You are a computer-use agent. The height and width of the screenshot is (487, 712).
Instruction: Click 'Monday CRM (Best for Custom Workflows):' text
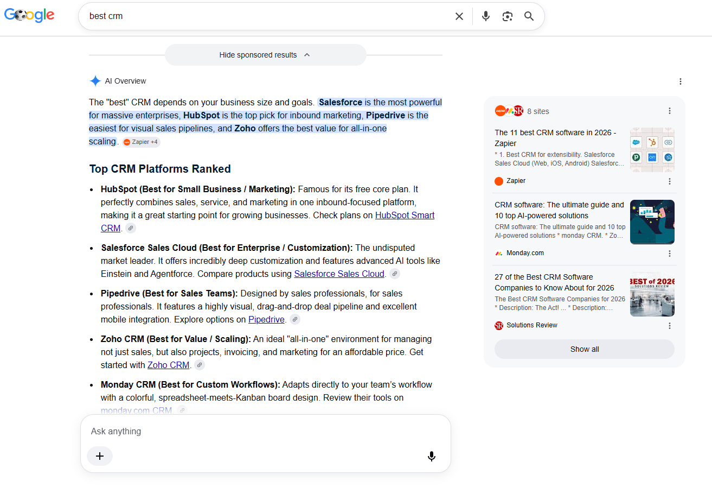coord(190,384)
